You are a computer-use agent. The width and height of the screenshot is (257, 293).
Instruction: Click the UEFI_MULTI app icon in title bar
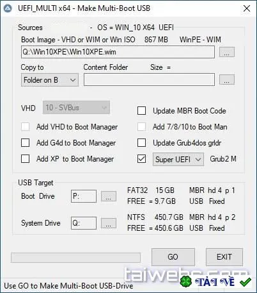point(8,9)
